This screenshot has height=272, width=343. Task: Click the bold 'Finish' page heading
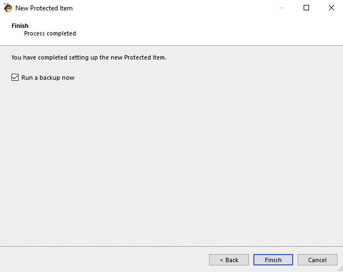click(x=20, y=26)
